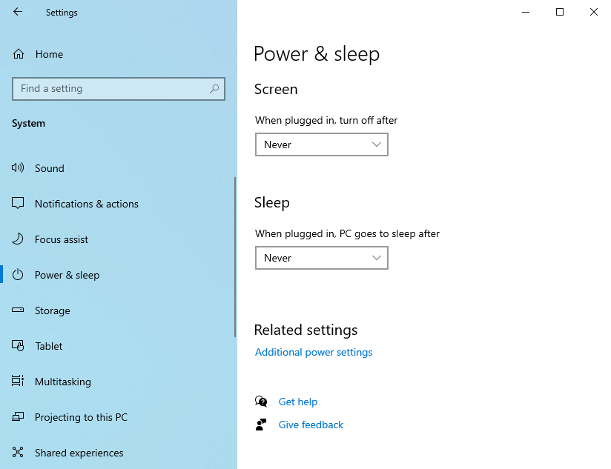Expand the PC sleep time dropdown
The height and width of the screenshot is (469, 611).
(321, 258)
